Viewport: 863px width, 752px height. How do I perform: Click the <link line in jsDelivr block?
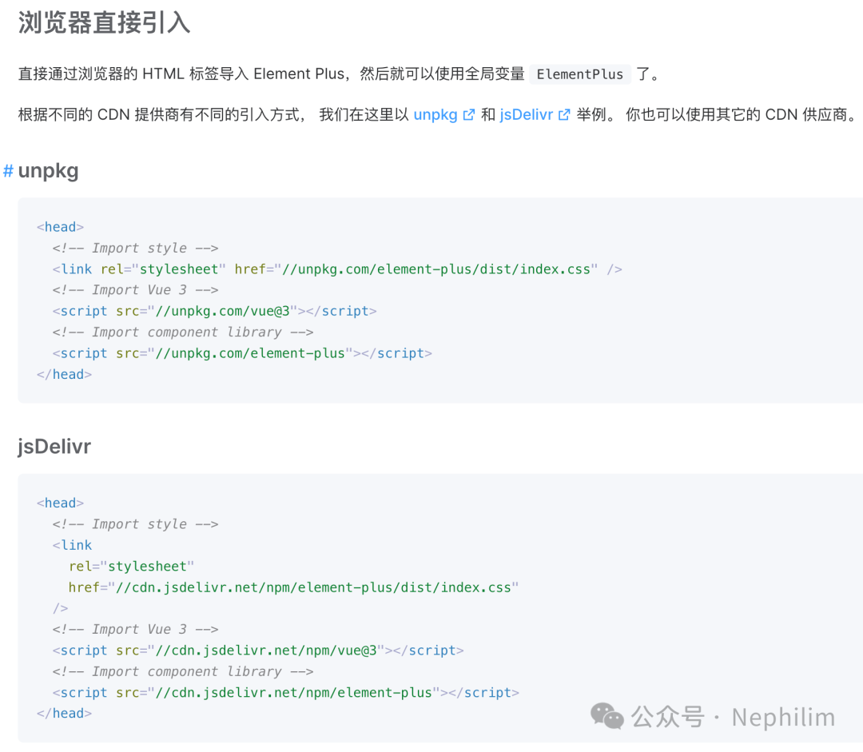pyautogui.click(x=72, y=546)
